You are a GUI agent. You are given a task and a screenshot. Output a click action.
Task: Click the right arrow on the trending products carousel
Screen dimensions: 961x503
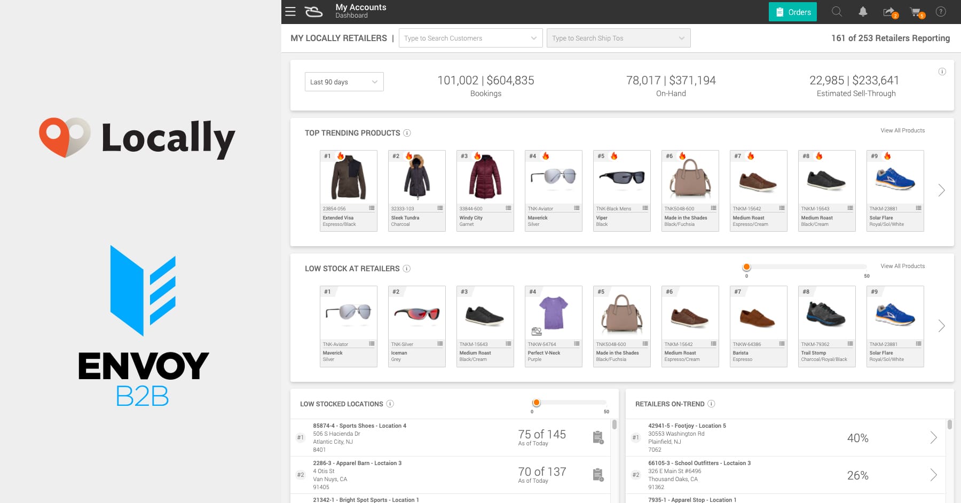(x=940, y=190)
